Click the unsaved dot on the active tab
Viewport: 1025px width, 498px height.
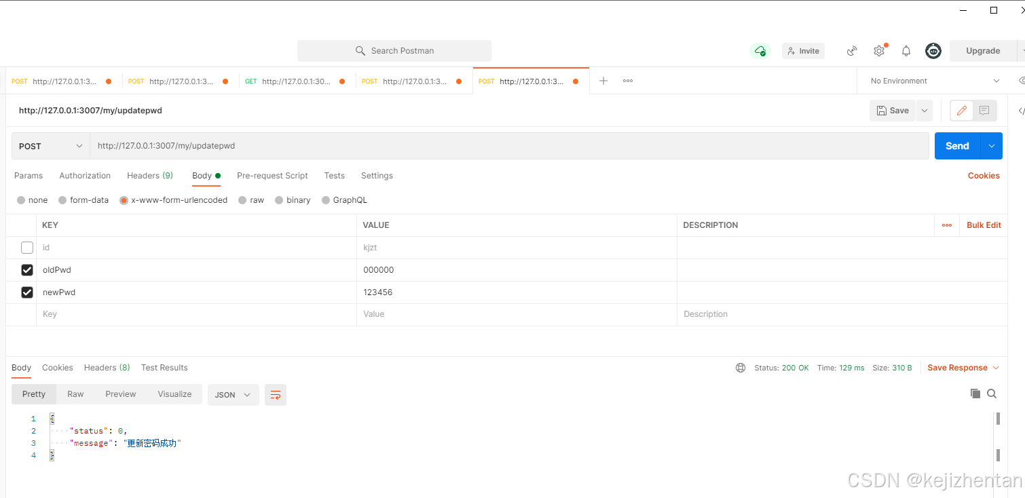(x=576, y=81)
